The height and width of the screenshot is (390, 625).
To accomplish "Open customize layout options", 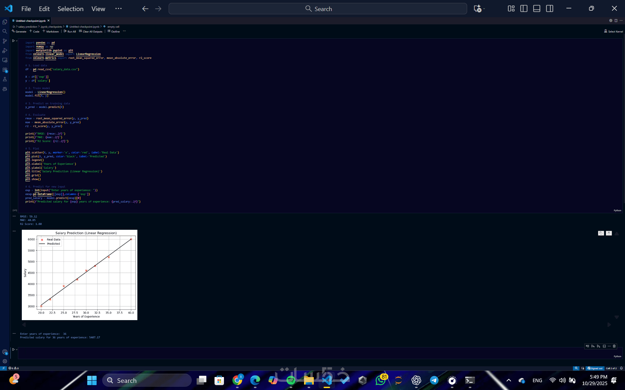I will pyautogui.click(x=511, y=9).
